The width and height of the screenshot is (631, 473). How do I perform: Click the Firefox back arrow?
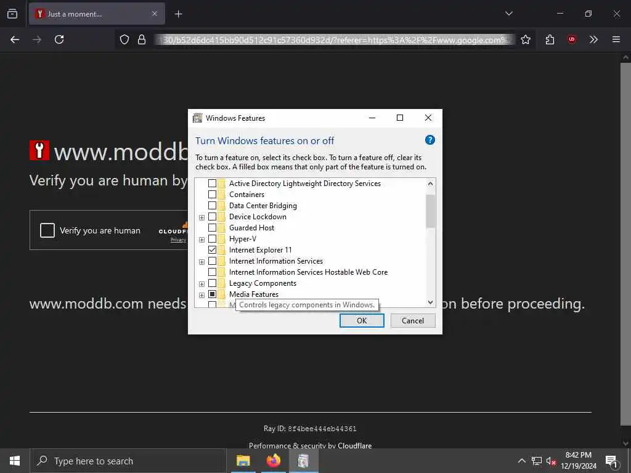click(x=15, y=39)
